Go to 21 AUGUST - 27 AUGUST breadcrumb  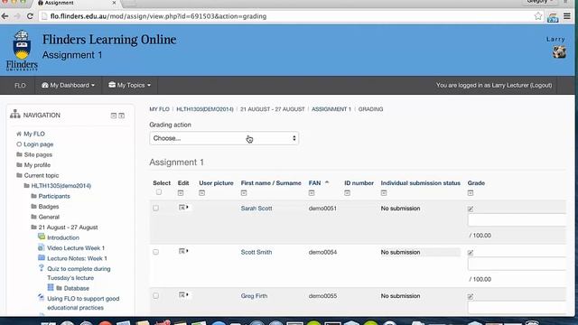(273, 109)
